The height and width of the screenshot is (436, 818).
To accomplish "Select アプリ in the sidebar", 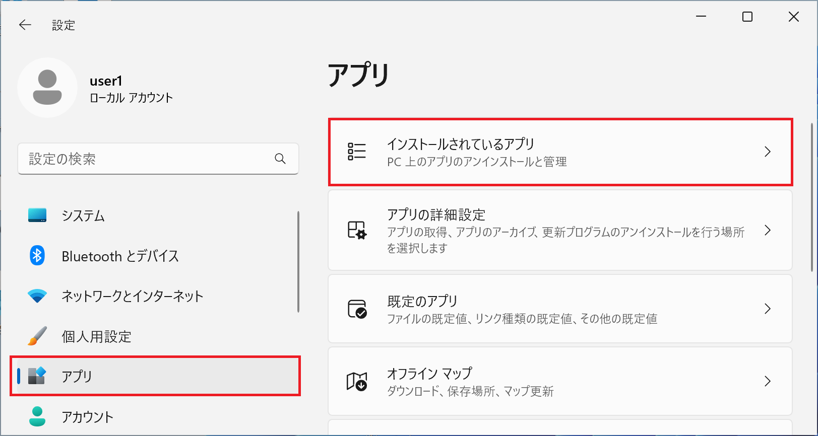I will [x=156, y=376].
